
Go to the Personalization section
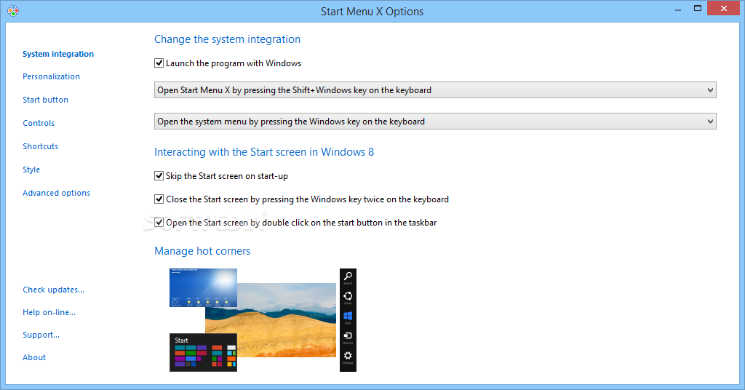pyautogui.click(x=52, y=76)
